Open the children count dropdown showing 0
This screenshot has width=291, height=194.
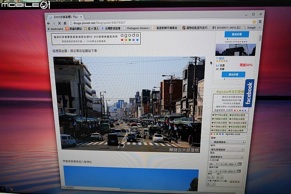[211, 184]
